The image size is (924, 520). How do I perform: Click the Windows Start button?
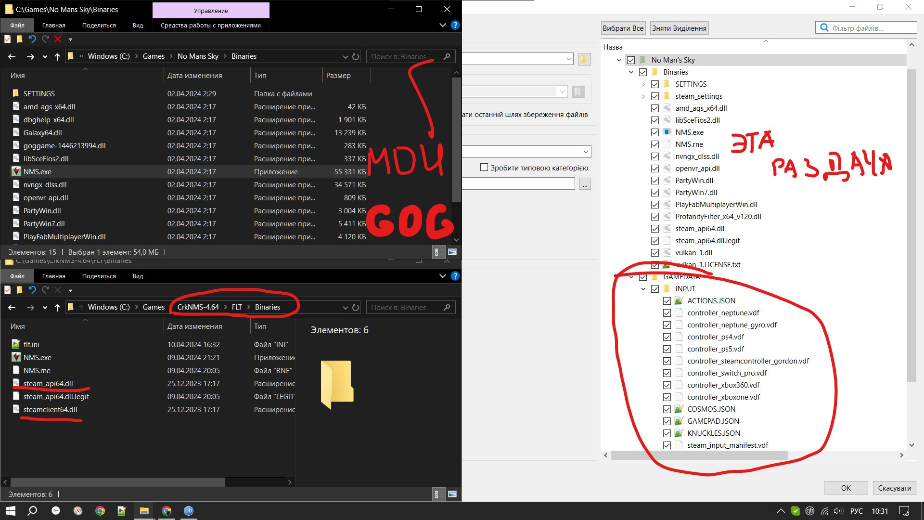[x=11, y=511]
